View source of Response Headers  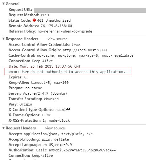[57, 39]
